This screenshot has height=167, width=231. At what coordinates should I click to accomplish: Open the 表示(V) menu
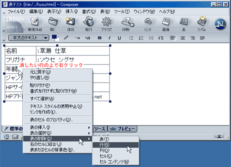(54, 12)
